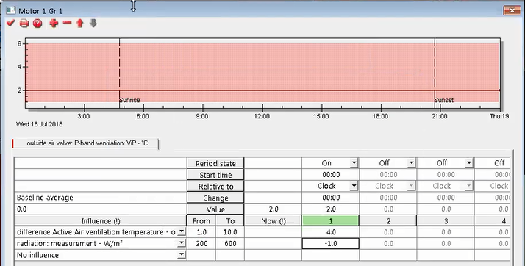Open the period 3 Relative to Clock dropdown
Image resolution: width=525 pixels, height=266 pixels.
pos(469,186)
